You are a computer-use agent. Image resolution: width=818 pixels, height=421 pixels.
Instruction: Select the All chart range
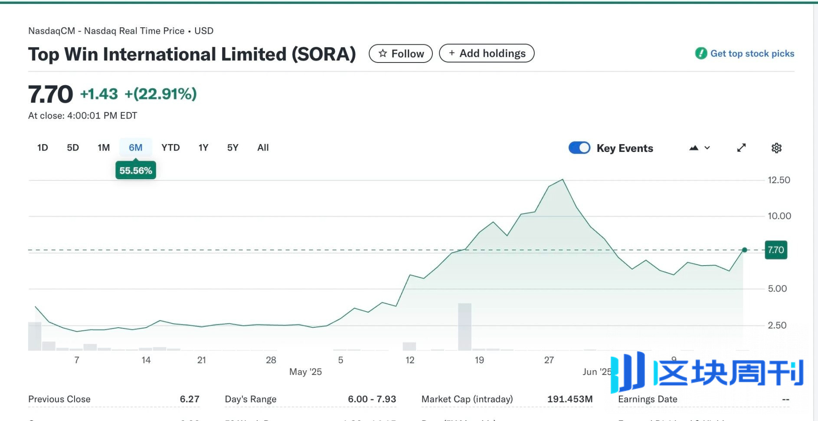263,148
